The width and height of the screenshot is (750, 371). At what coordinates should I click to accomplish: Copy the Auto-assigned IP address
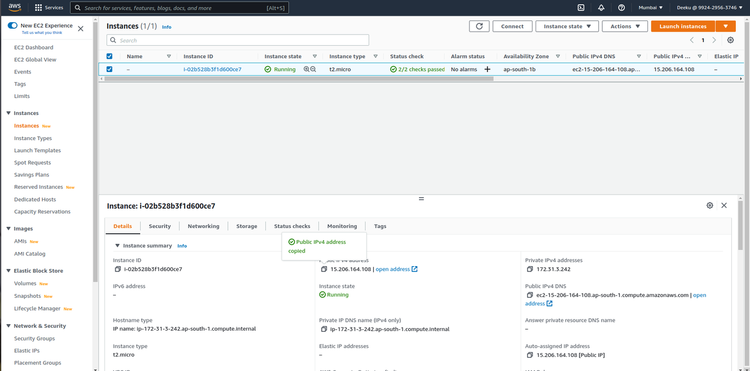[x=530, y=355]
